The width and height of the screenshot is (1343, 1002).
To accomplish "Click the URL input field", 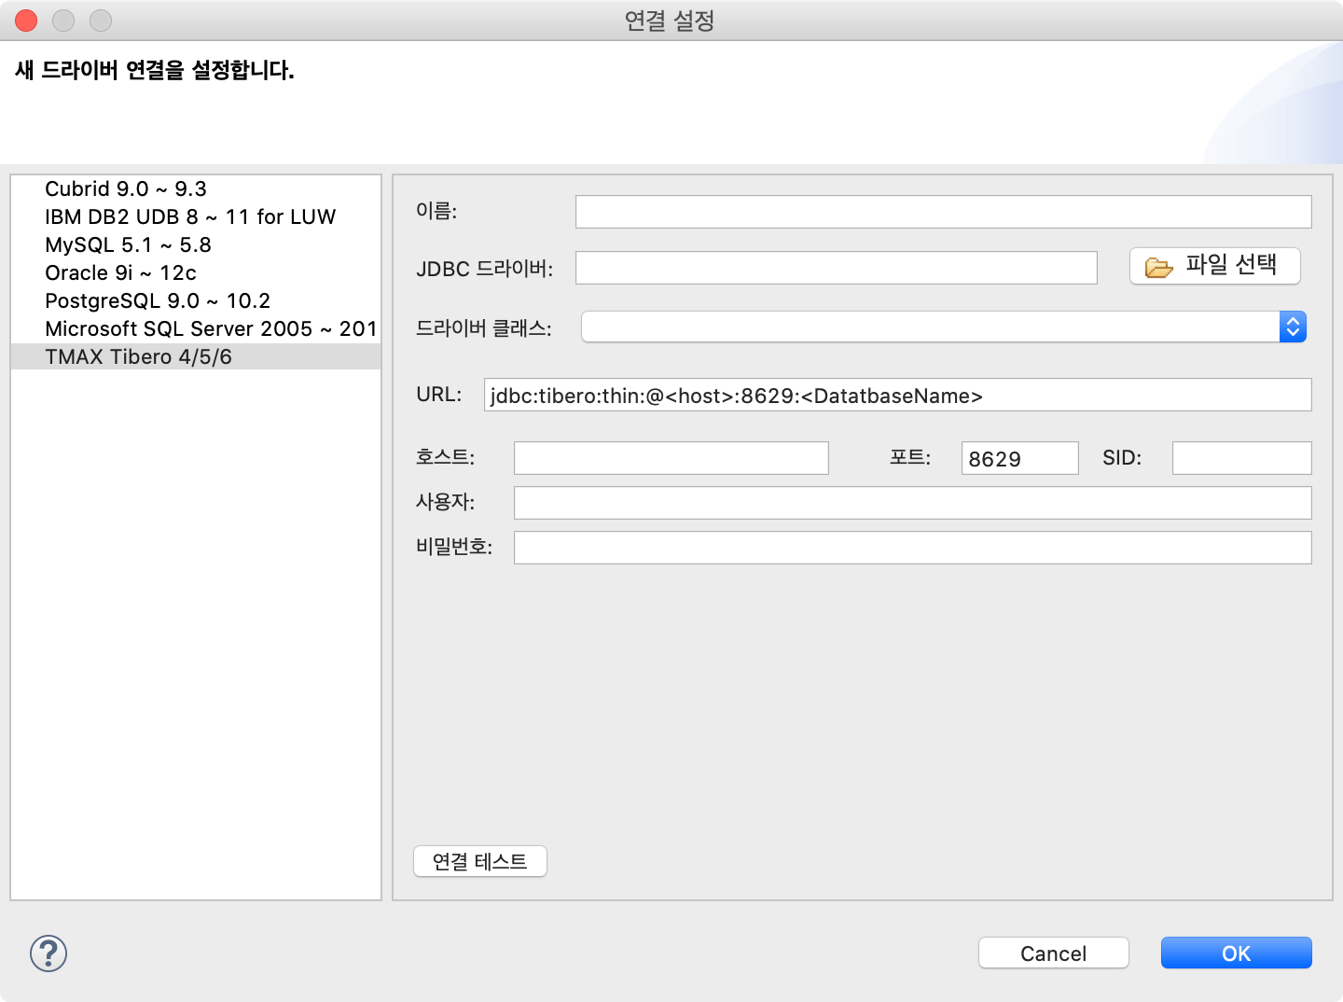I will coord(897,395).
